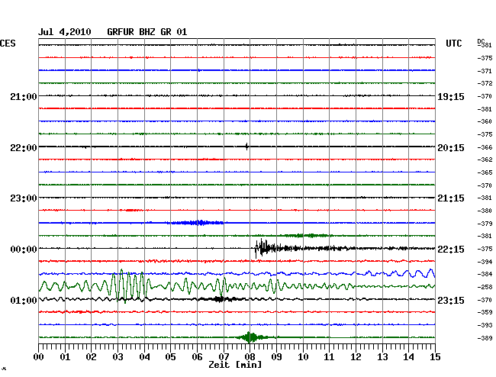The height and width of the screenshot is (377, 496).
Task: Click the DC offset value "-371"
Action: click(485, 71)
